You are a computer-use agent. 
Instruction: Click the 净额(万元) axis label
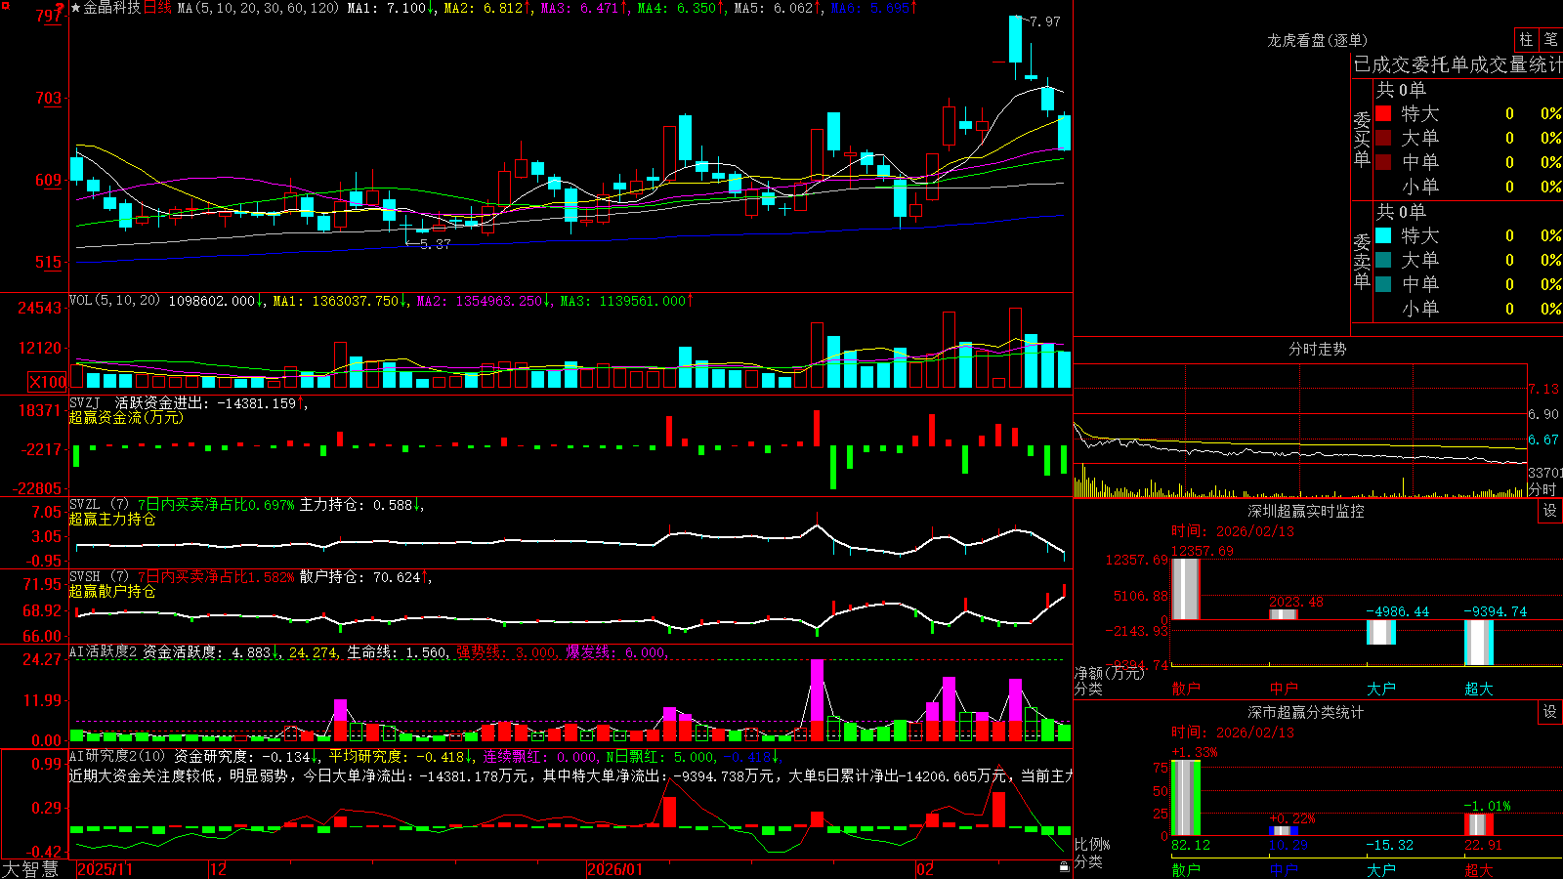point(1109,673)
